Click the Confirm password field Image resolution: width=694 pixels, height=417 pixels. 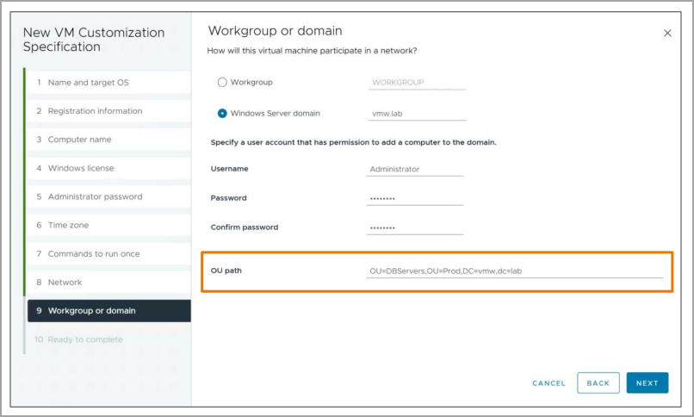click(415, 227)
